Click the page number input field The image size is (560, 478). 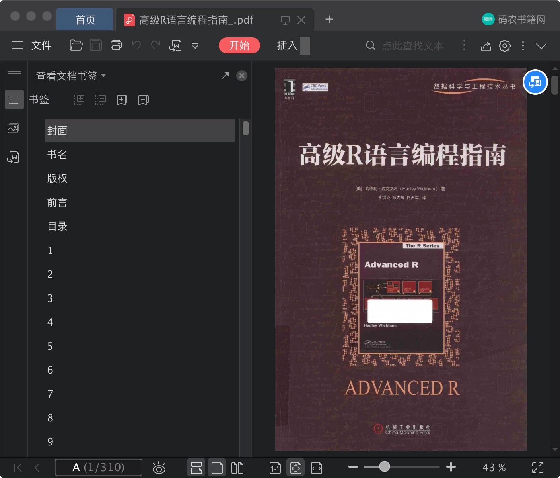98,467
